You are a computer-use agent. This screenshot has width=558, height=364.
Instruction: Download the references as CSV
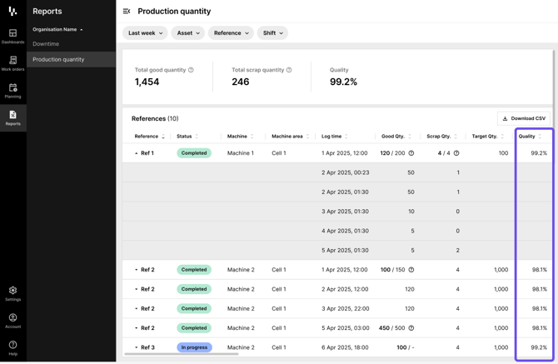pos(524,118)
